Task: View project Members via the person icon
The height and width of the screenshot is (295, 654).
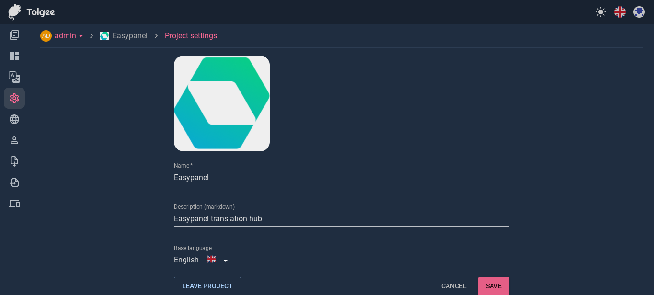Action: pos(14,140)
